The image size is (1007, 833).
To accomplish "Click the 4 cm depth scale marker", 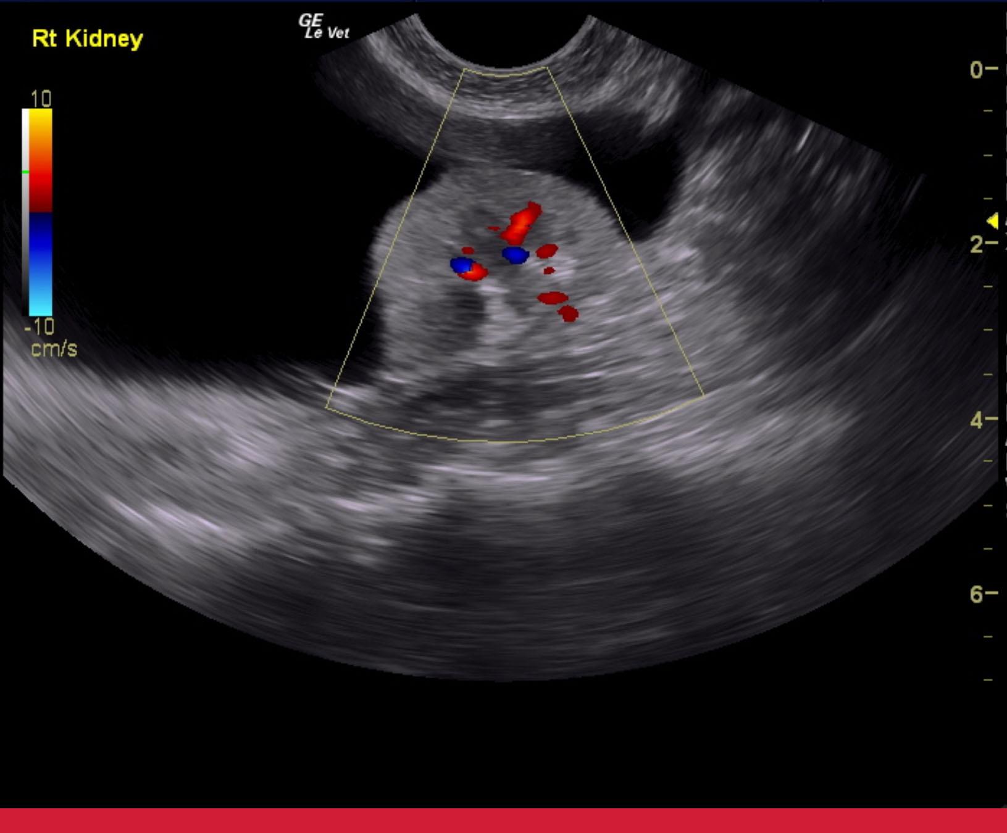I will (x=977, y=420).
